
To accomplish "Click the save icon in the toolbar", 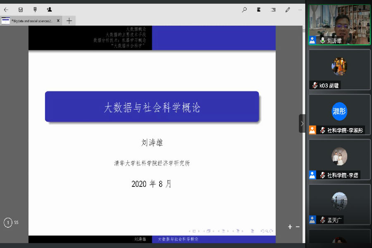I will point(21,10).
